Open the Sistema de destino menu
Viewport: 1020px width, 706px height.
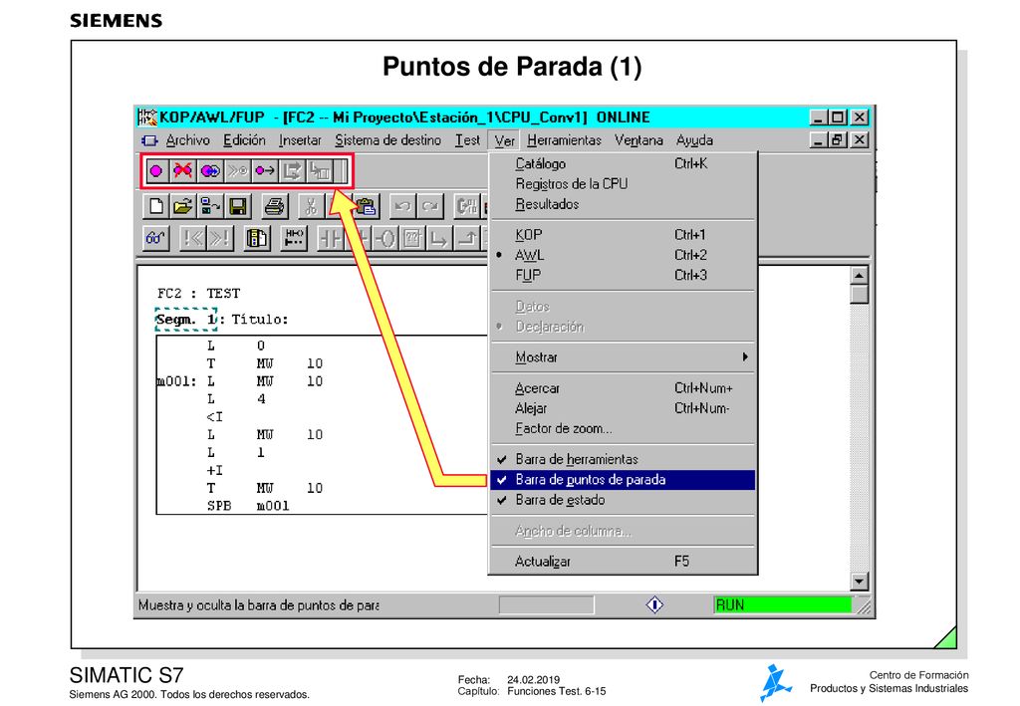[387, 140]
